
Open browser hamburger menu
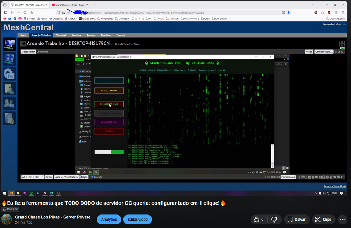coord(343,12)
